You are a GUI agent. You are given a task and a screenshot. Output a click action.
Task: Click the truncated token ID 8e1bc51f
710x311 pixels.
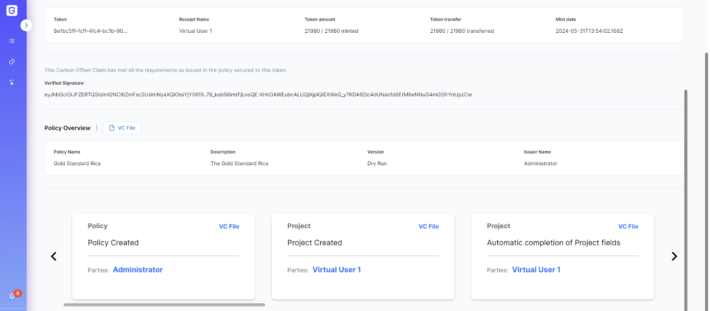click(x=90, y=31)
